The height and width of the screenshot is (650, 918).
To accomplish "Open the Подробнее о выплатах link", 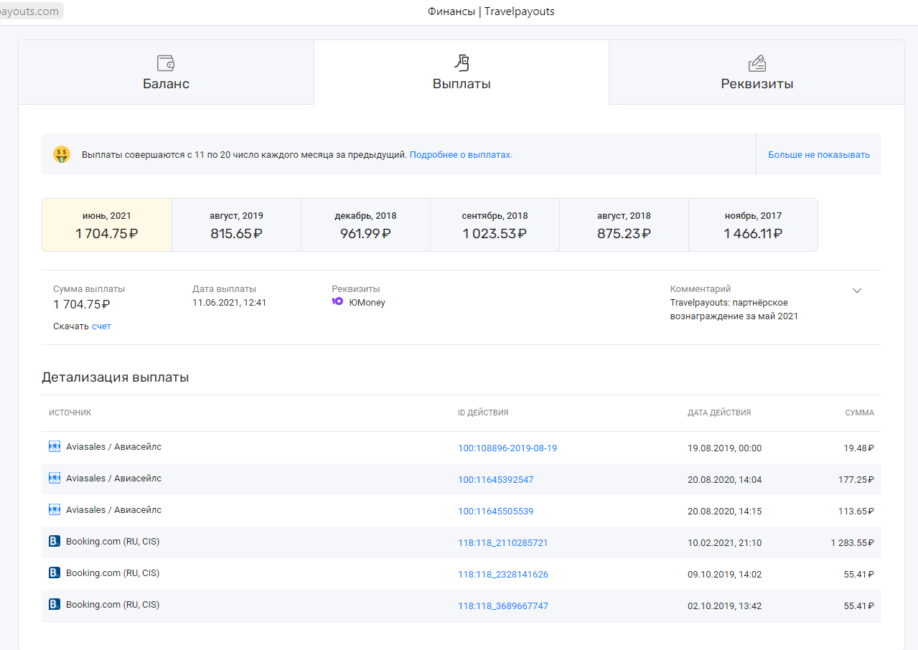I will [461, 155].
